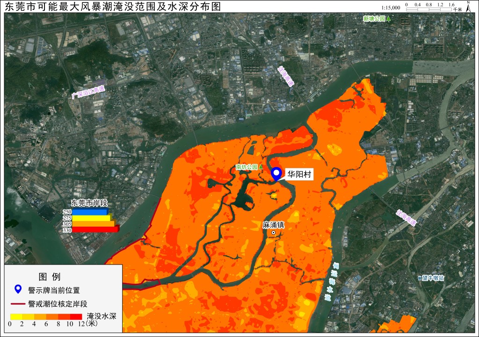479x337 pixels.
Task: Select the orange 305 bar in chart
Action: tap(93, 224)
